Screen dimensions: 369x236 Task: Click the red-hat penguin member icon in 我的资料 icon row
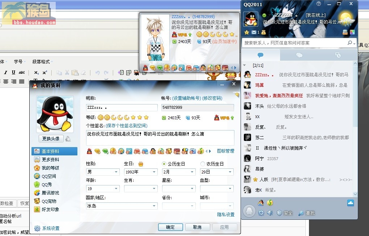[x=89, y=151]
